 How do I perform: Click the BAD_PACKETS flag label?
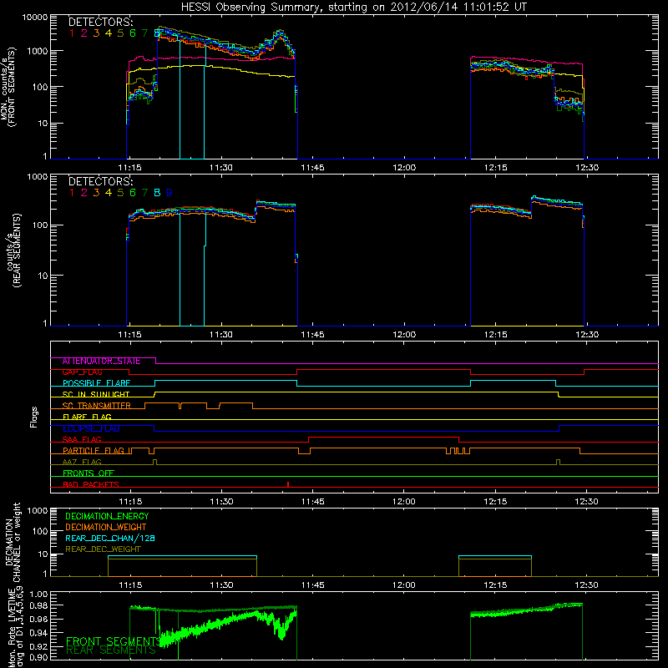click(x=91, y=485)
